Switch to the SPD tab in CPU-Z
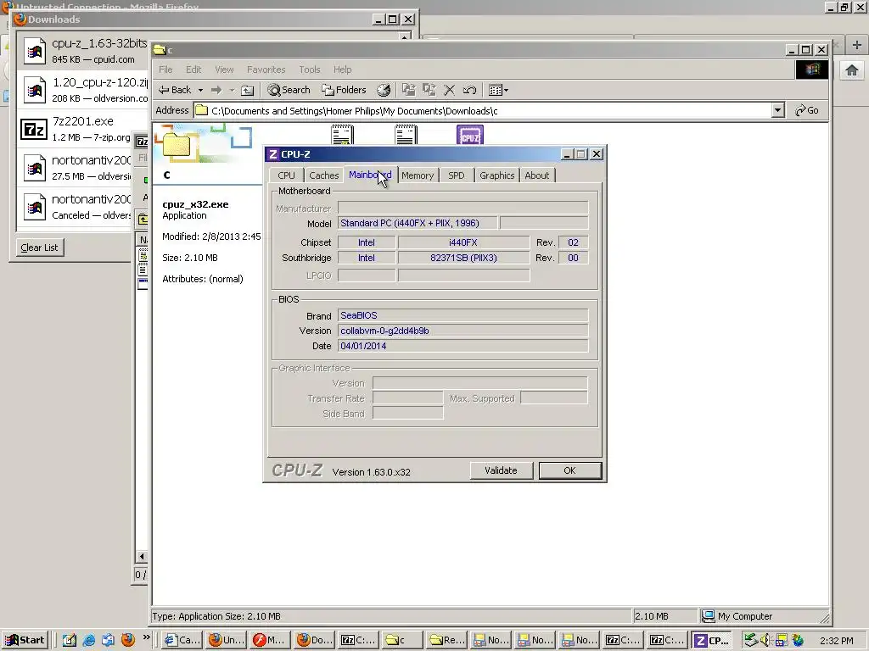Viewport: 869px width, 651px height. (x=456, y=175)
